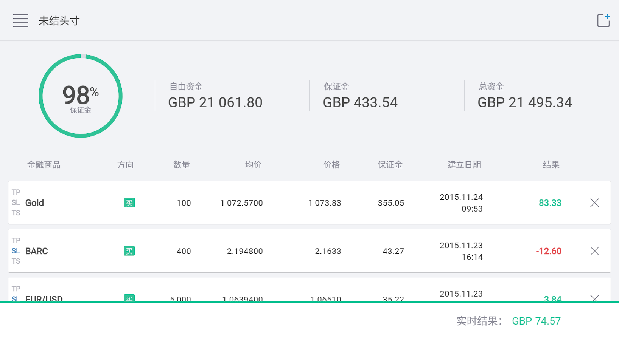
Task: Click the 98% margin circular gauge
Action: 81,96
